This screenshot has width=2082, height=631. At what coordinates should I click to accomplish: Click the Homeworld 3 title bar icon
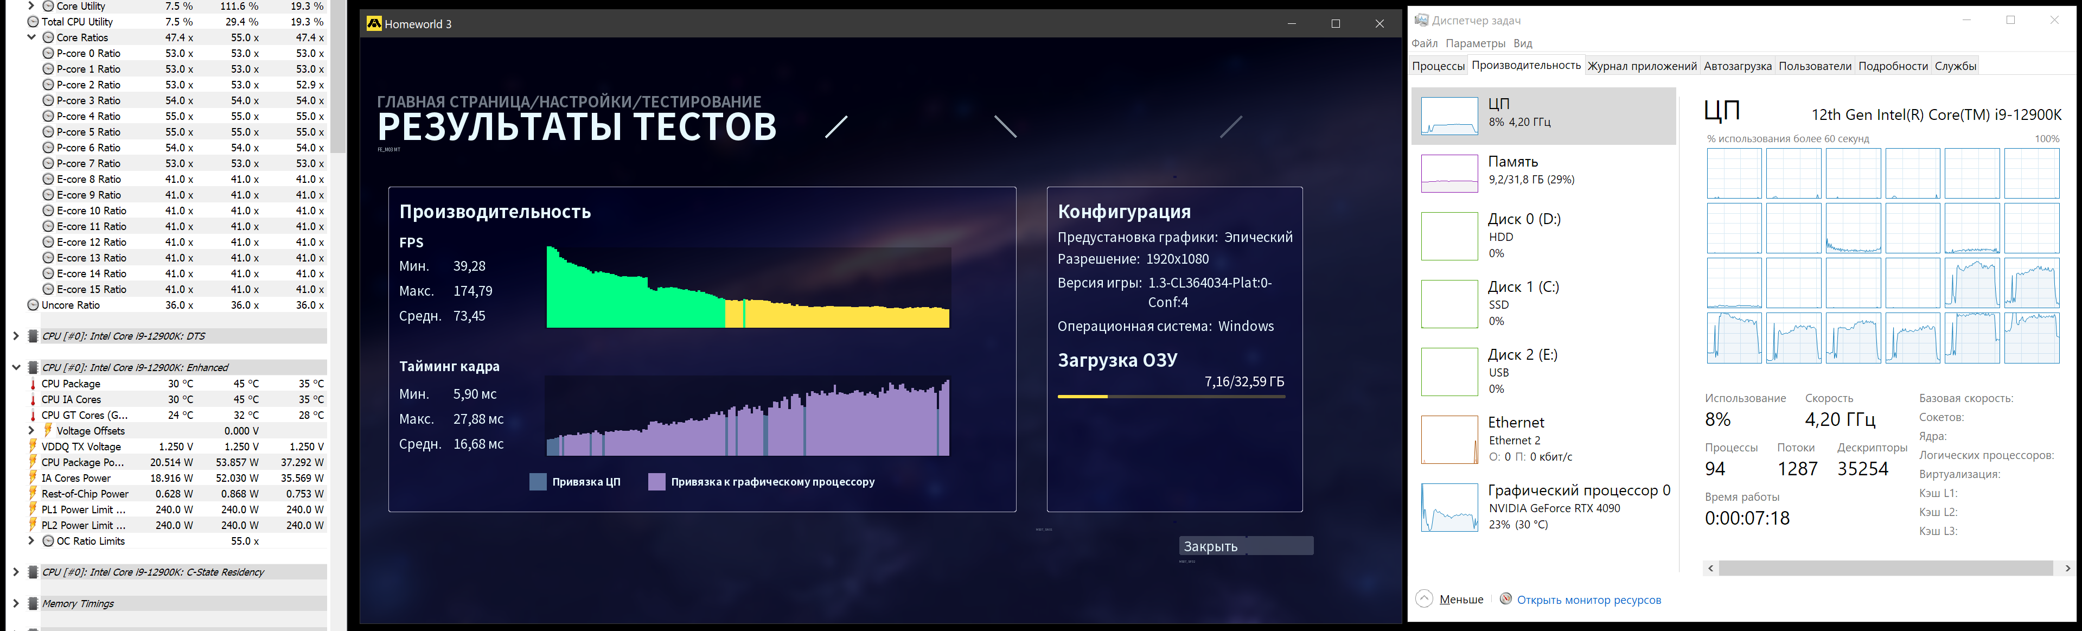pos(373,23)
